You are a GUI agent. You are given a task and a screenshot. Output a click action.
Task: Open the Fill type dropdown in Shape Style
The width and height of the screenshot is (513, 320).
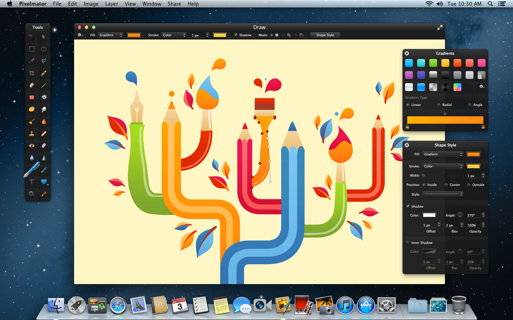point(442,154)
